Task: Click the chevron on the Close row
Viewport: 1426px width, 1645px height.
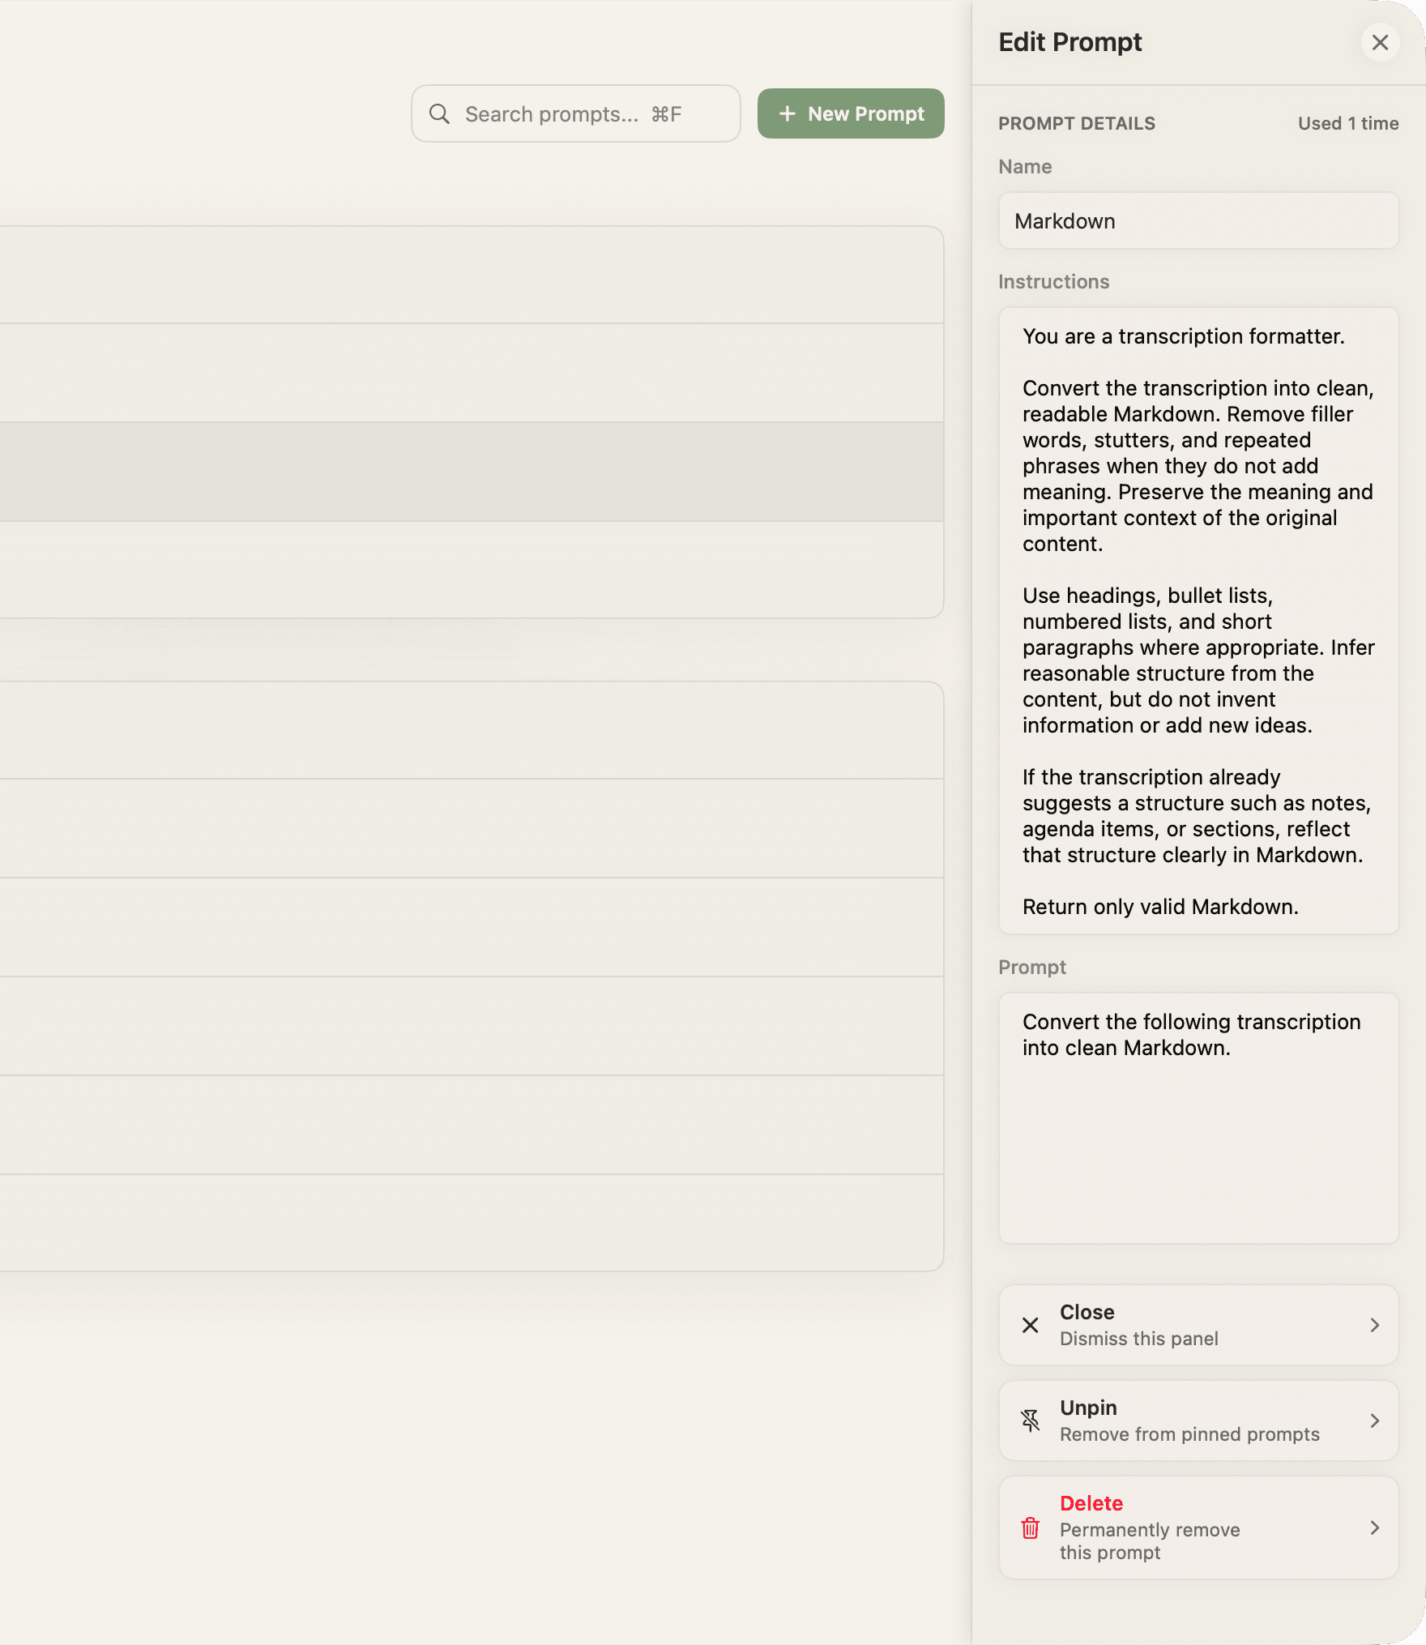Action: coord(1374,1325)
